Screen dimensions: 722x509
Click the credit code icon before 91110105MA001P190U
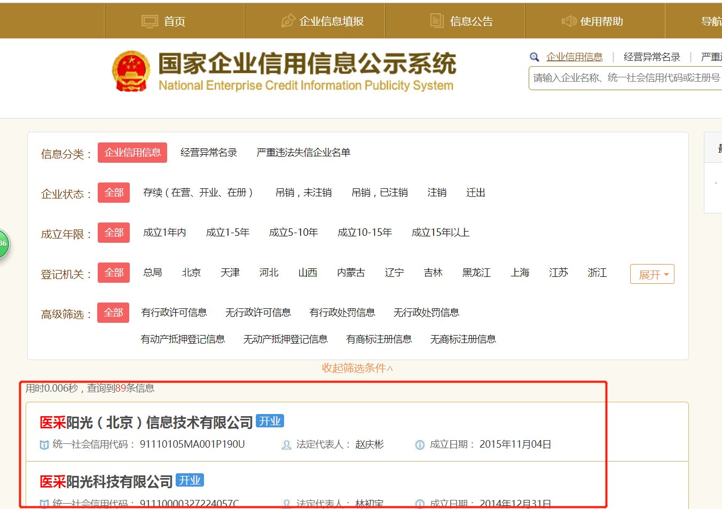click(44, 445)
